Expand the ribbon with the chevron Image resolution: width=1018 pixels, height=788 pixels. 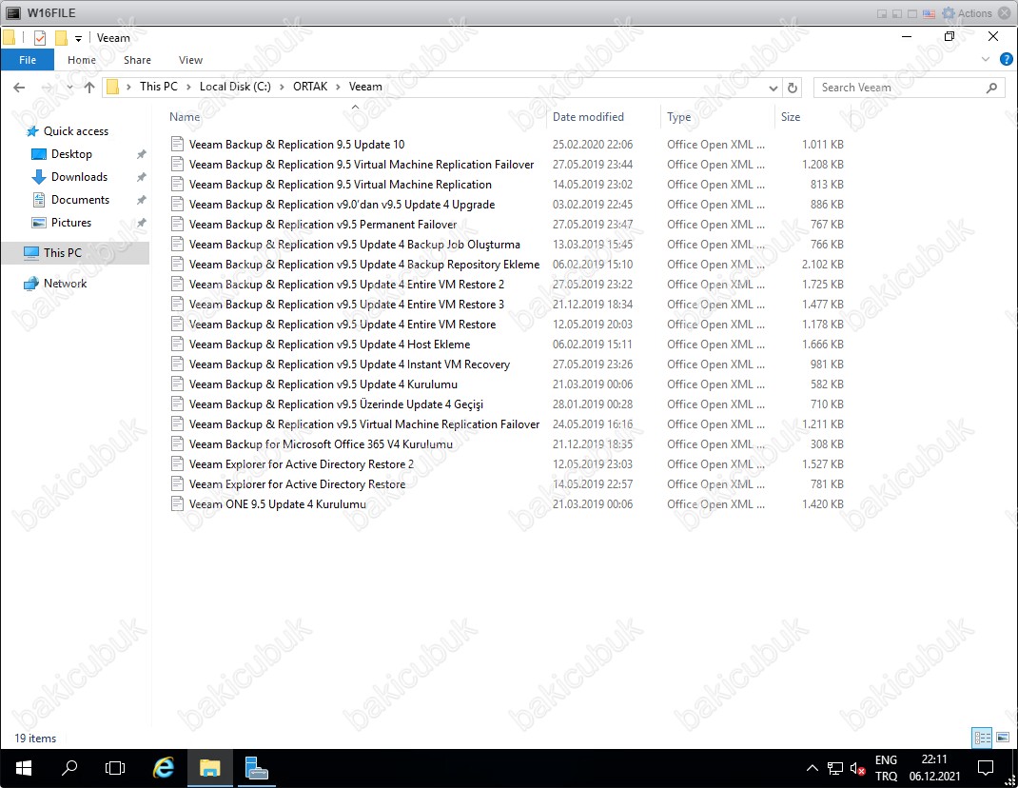tap(986, 60)
